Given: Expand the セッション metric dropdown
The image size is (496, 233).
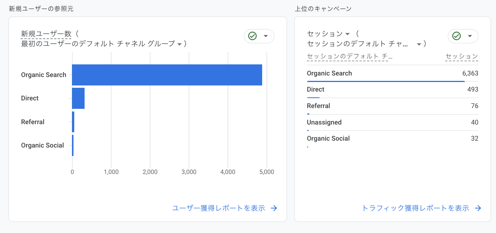Looking at the screenshot, I should (x=348, y=34).
